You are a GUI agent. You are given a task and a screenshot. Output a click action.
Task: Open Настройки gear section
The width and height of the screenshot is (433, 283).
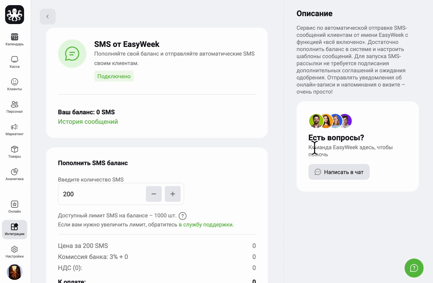coord(14,252)
